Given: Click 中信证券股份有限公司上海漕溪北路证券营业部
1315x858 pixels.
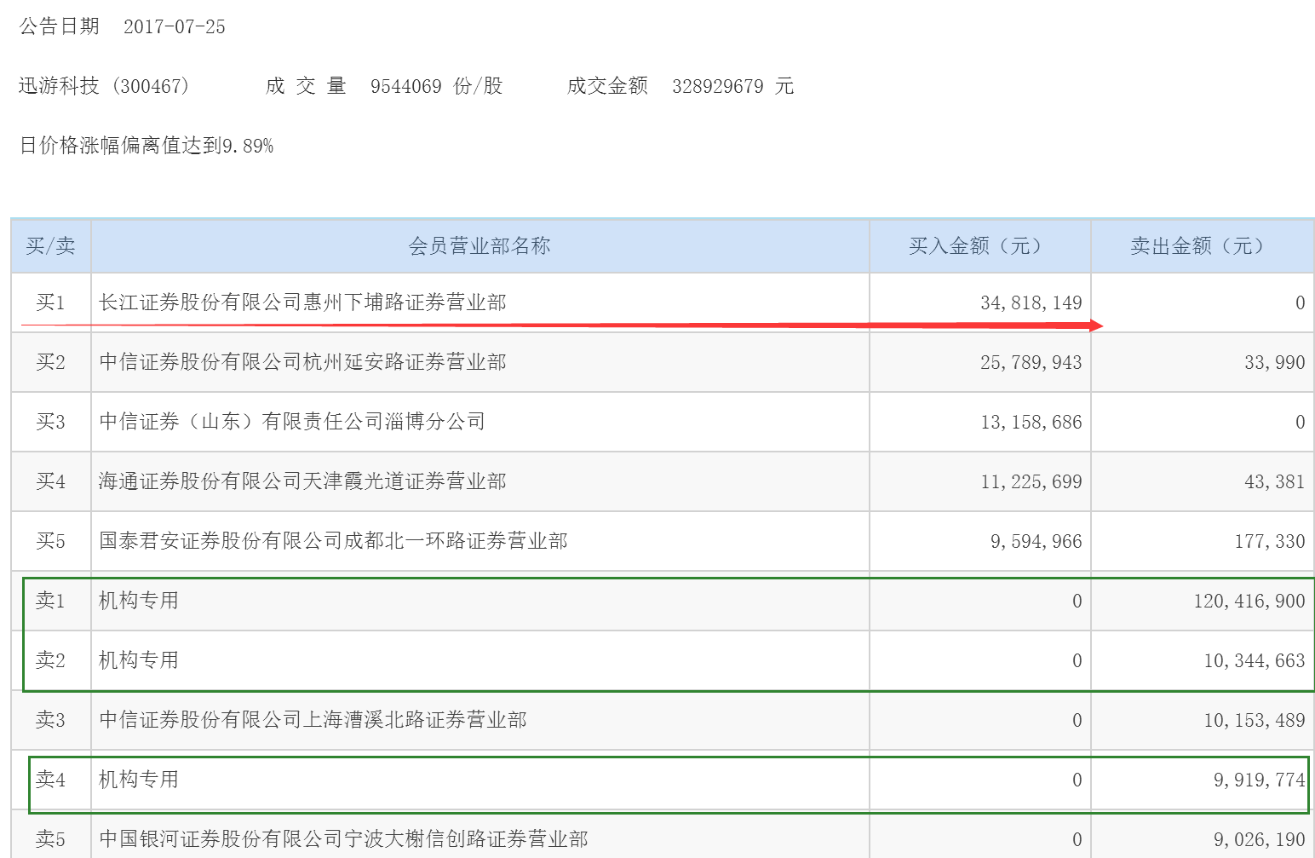Looking at the screenshot, I should click(x=313, y=720).
